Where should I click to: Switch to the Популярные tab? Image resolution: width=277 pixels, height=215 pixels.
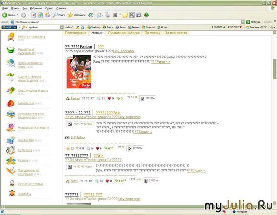click(x=76, y=33)
